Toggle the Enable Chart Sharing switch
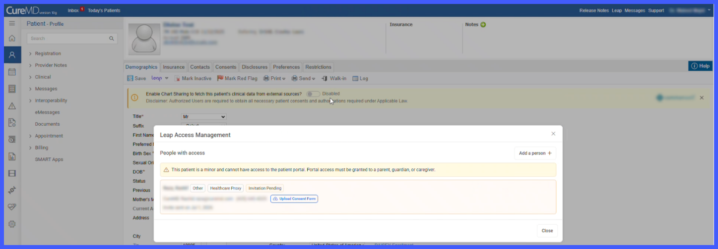This screenshot has width=718, height=249. click(x=313, y=94)
